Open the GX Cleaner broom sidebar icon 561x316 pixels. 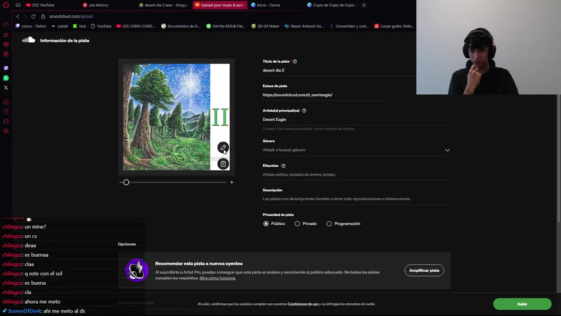pos(6,35)
